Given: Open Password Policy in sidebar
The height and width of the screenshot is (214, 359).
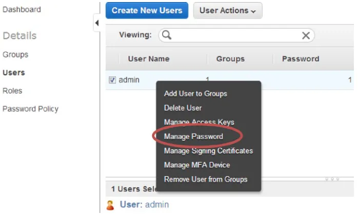Looking at the screenshot, I should click(x=30, y=109).
